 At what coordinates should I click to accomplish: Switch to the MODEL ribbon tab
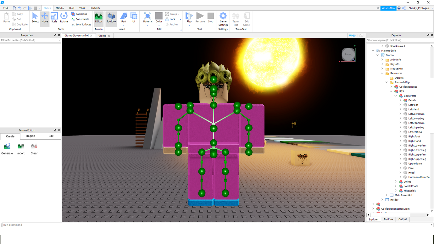(x=59, y=8)
